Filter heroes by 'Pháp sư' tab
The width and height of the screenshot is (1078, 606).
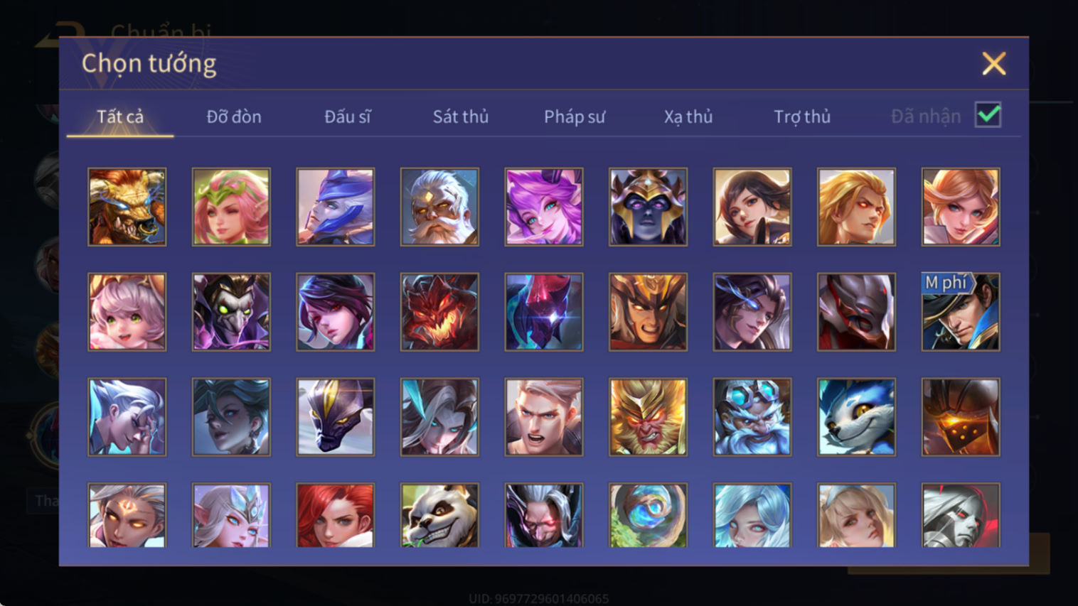pyautogui.click(x=575, y=117)
